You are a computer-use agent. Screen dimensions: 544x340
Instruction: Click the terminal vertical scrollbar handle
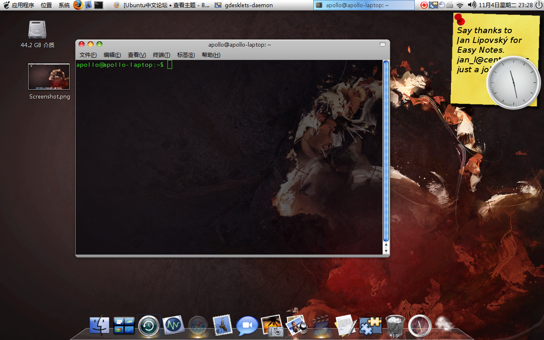coord(386,151)
